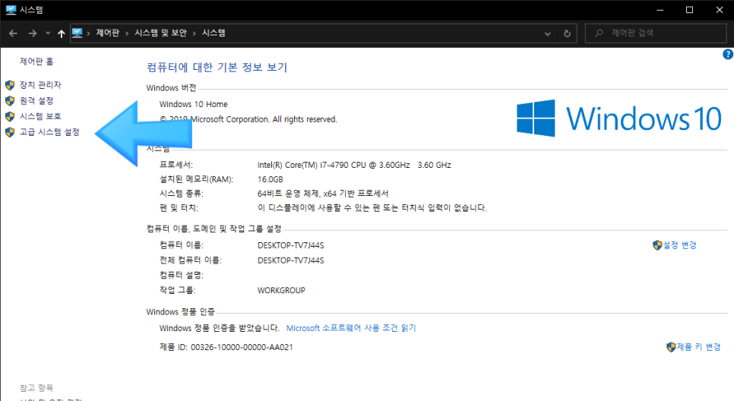Open recent locations dropdown arrow
The width and height of the screenshot is (734, 401).
coord(48,33)
